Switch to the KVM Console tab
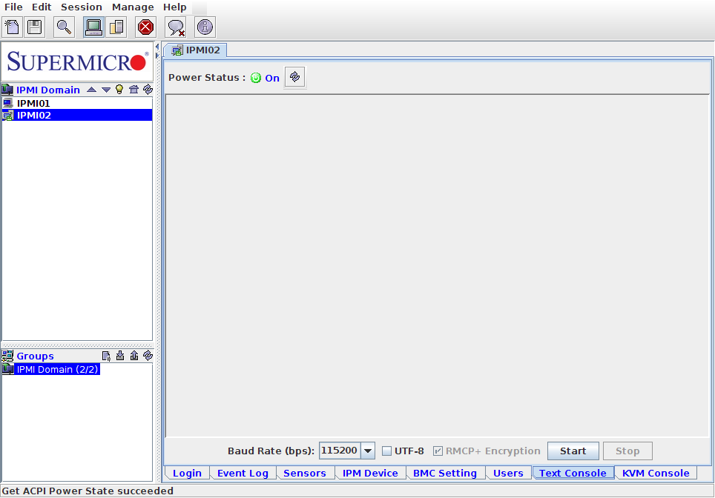Image resolution: width=715 pixels, height=498 pixels. pyautogui.click(x=655, y=473)
